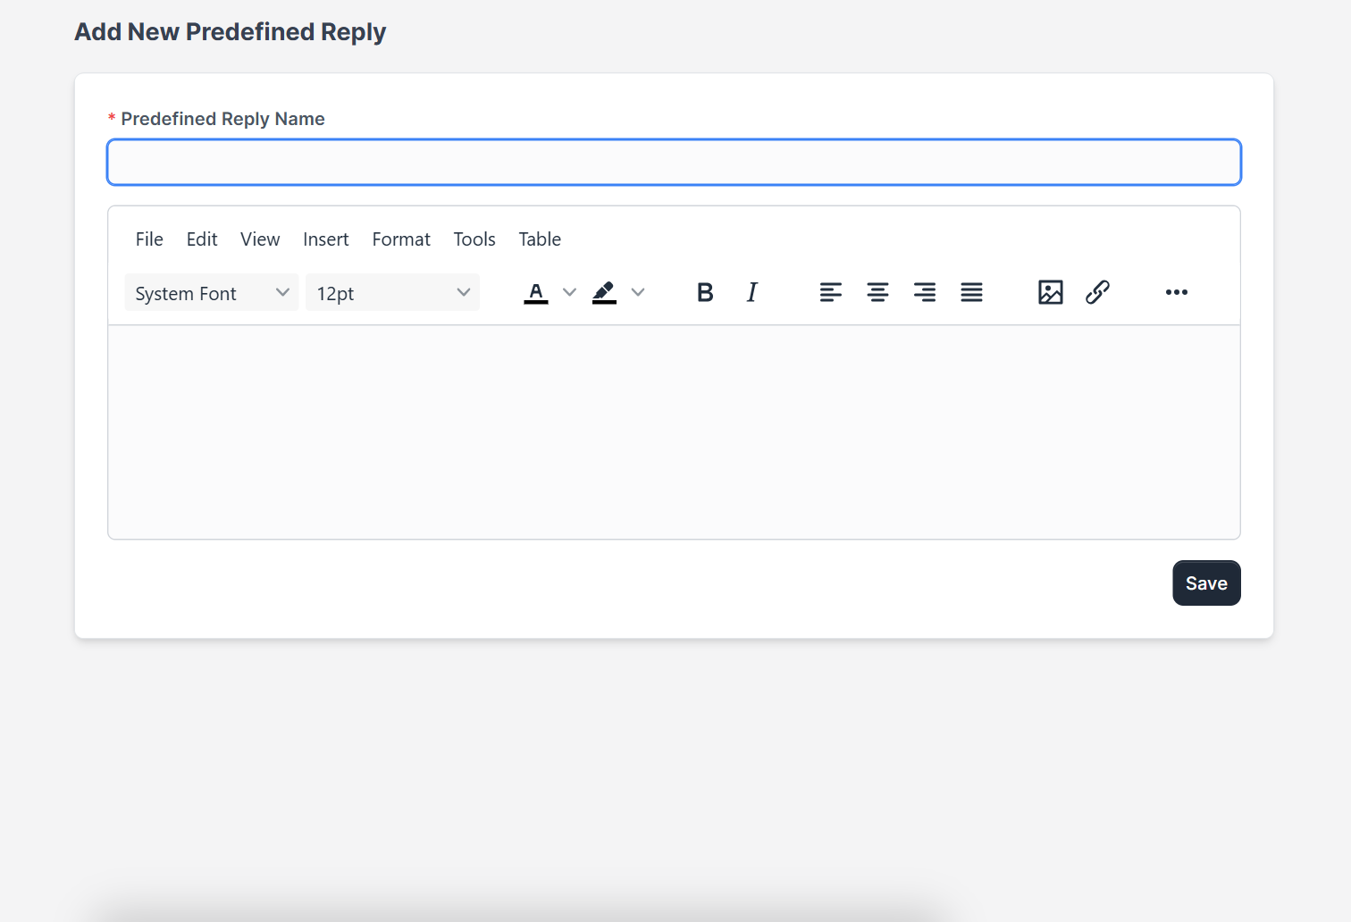Open the System Font family dropdown
The width and height of the screenshot is (1351, 922).
tap(212, 292)
